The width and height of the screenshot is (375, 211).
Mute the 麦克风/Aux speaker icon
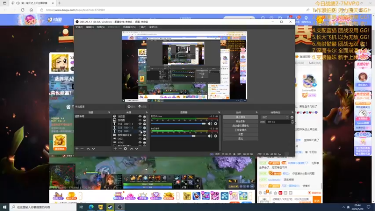(210, 124)
